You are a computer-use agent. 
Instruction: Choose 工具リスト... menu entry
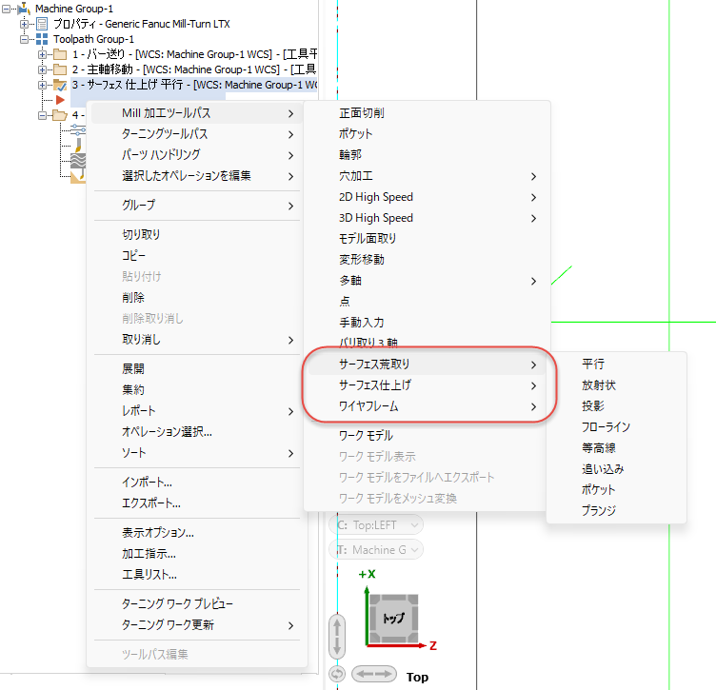tap(197, 575)
